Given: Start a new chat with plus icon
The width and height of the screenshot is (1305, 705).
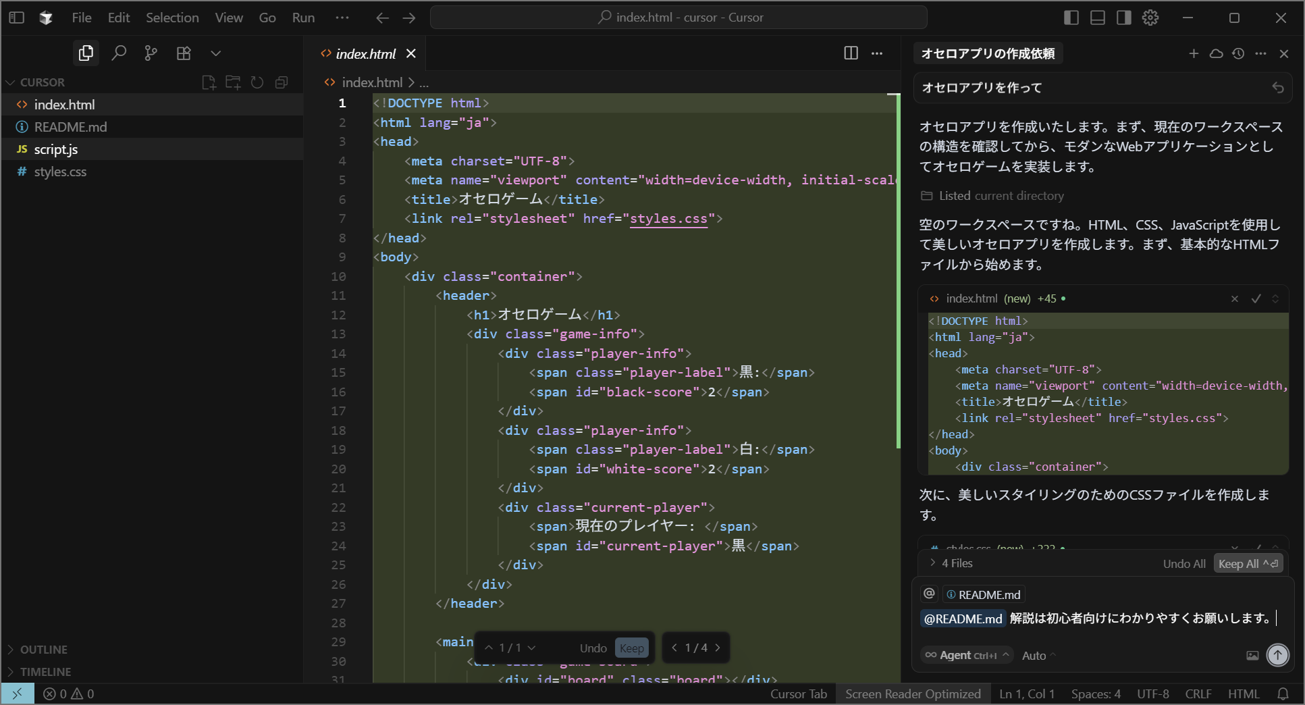Looking at the screenshot, I should 1194,53.
